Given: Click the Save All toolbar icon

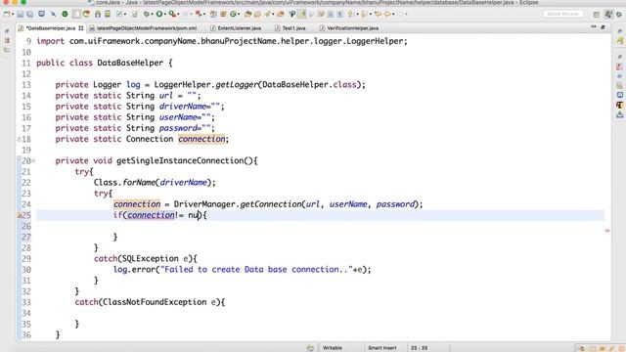Looking at the screenshot, I should (x=30, y=14).
